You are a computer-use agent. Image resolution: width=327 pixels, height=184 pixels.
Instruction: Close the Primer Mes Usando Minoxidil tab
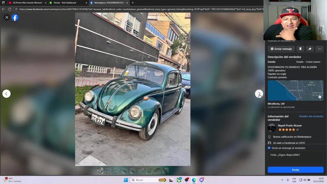click(x=46, y=3)
